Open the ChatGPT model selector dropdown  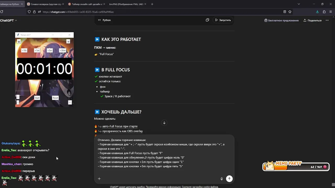pos(9,20)
